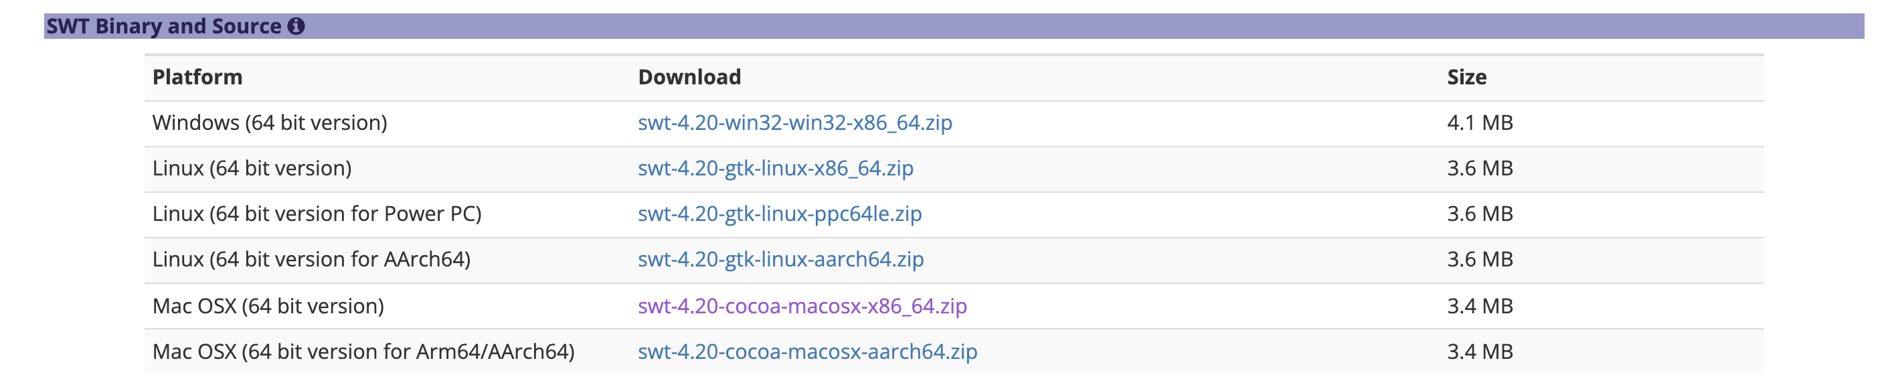Click the SWT Binary and Source heading
This screenshot has height=387, width=1886.
point(163,26)
